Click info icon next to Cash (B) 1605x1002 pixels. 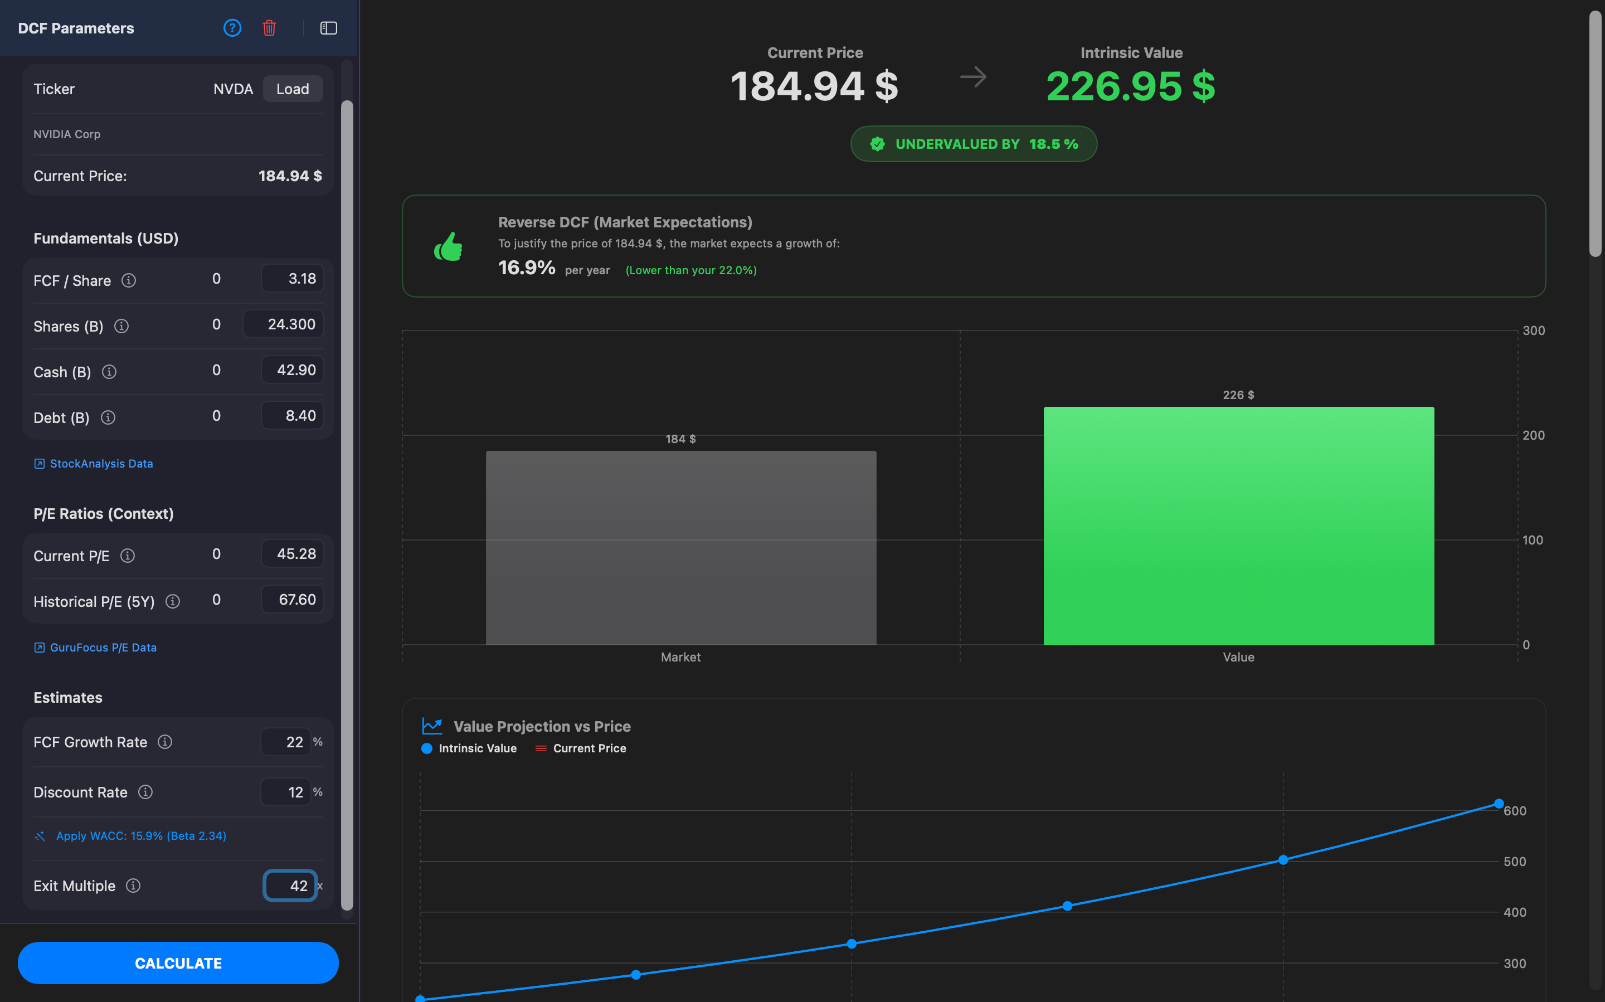(x=109, y=372)
